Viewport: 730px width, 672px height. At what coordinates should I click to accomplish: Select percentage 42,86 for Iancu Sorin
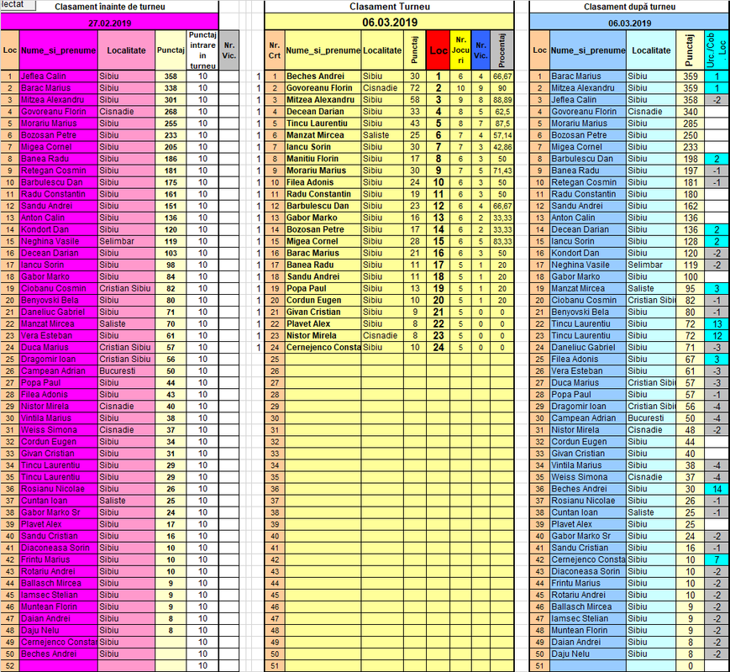point(502,147)
